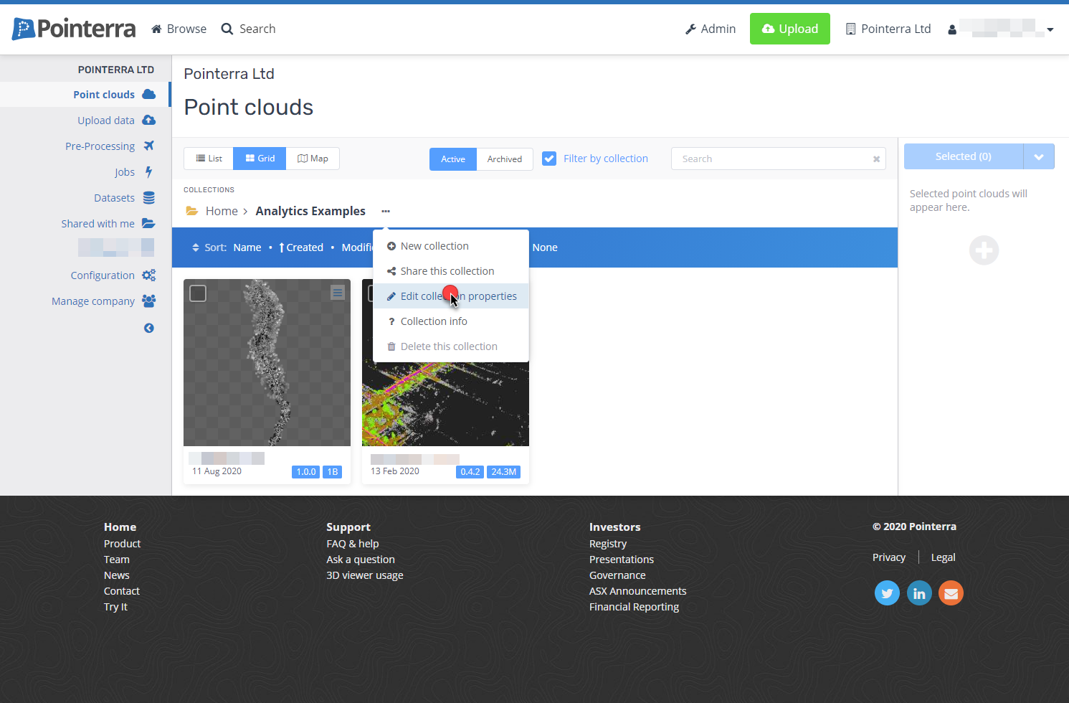Choose Share this collection

pos(451,271)
